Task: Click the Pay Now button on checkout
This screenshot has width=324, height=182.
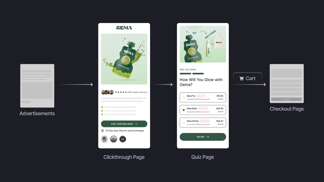Action: pyautogui.click(x=286, y=99)
